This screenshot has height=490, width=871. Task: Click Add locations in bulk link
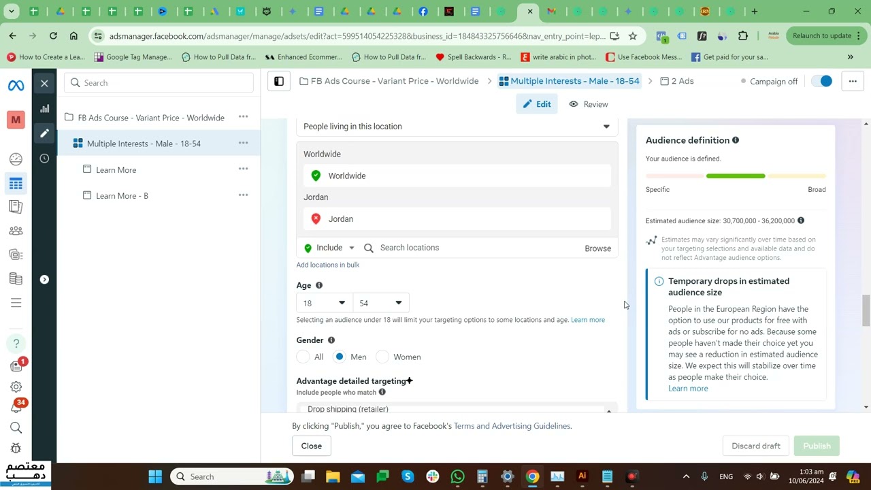[x=328, y=265]
